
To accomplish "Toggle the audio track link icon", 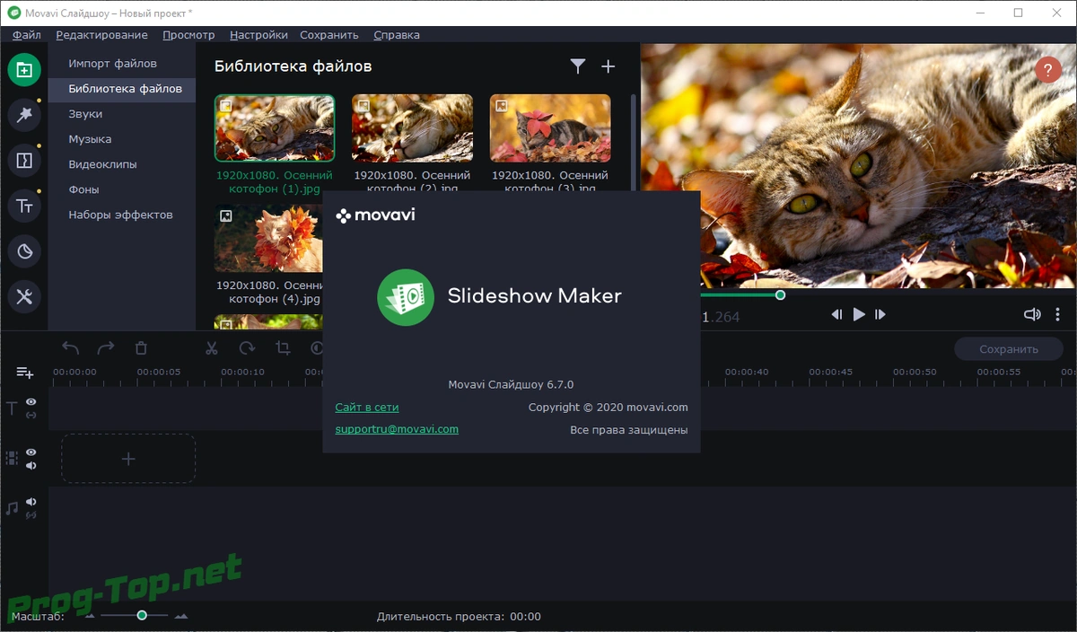I will 31,514.
